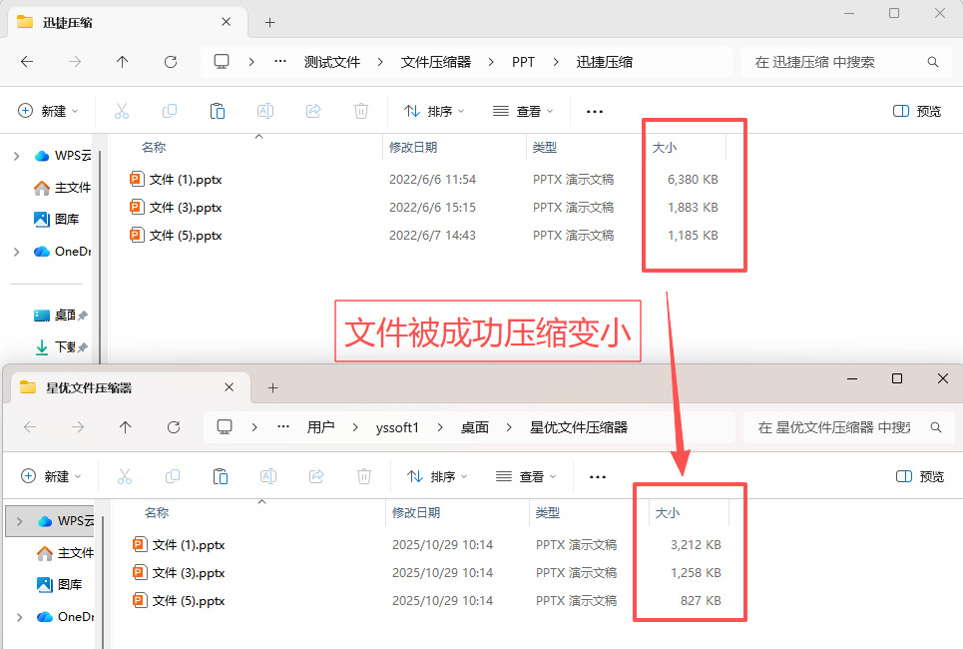Click Delete trash icon in 星优文件压缩器 window
This screenshot has height=649, width=963.
[364, 476]
